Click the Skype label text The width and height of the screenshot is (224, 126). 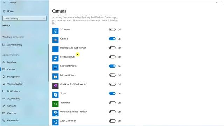click(x=63, y=93)
